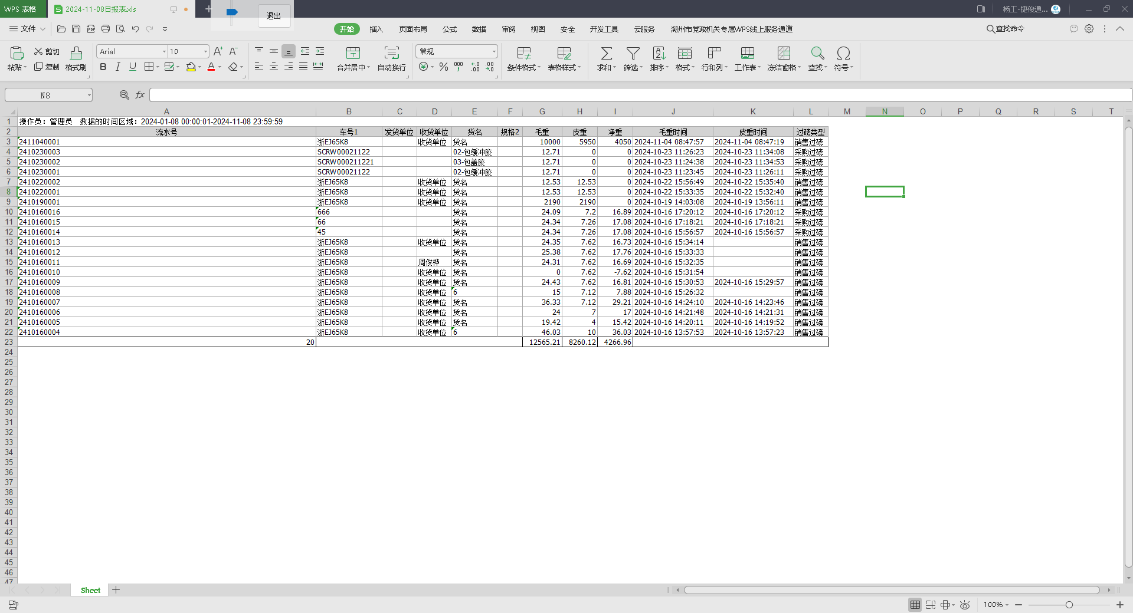Apply percent style to cells
1133x613 pixels.
click(444, 67)
